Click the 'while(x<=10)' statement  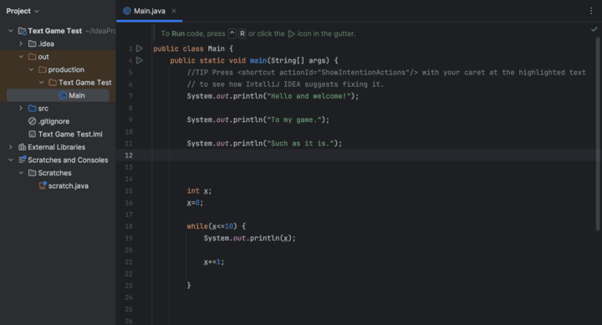pos(217,226)
